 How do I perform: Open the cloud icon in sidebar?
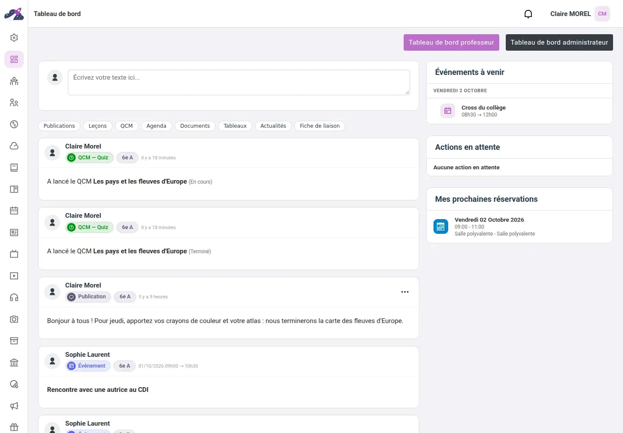click(x=14, y=146)
